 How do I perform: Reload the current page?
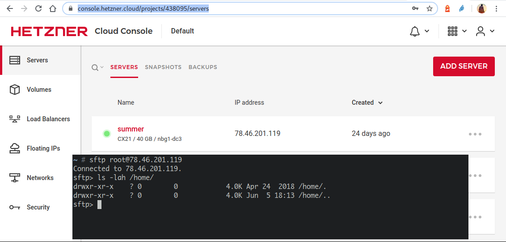click(x=38, y=8)
